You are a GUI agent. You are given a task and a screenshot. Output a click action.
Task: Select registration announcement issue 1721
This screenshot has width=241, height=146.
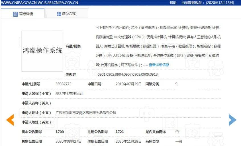pyautogui.click(x=120, y=132)
